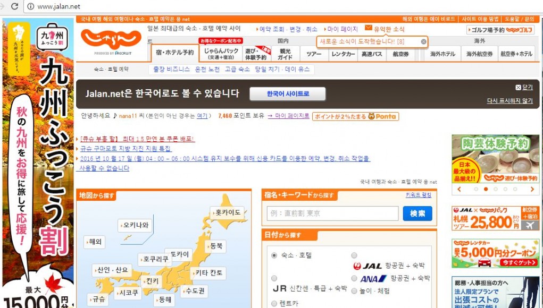Click the 여기 link next to username
Screen dimensions: 543x308
(x=202, y=116)
